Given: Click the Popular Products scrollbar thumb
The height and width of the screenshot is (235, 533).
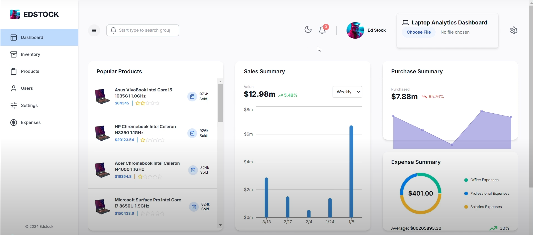Looking at the screenshot, I should pyautogui.click(x=220, y=103).
